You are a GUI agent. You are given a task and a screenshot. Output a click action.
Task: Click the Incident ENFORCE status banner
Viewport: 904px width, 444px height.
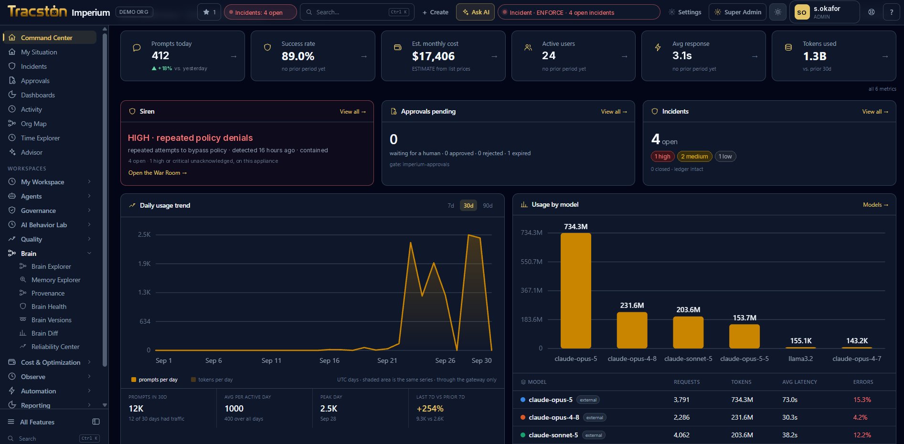(579, 12)
